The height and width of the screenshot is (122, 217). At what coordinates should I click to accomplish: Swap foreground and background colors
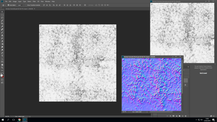(3, 73)
